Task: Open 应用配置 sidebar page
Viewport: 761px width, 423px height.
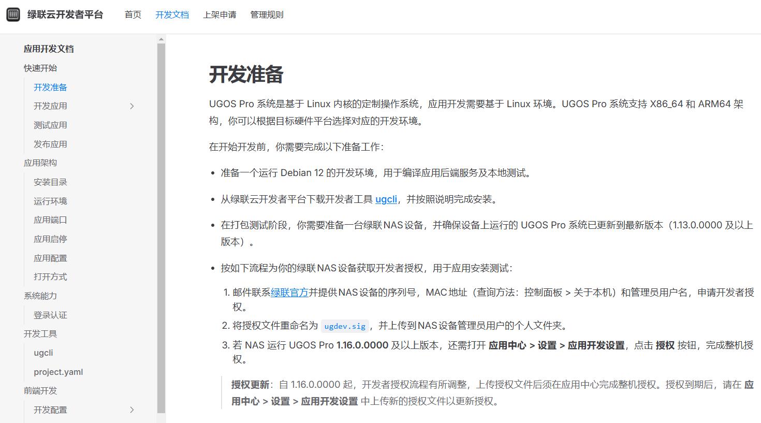Action: [x=51, y=258]
